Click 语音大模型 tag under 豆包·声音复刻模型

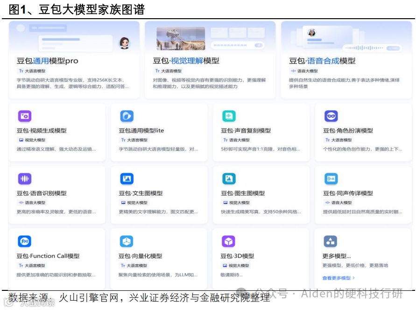236,140
